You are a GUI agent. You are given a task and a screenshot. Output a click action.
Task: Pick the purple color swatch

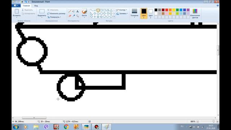(x=188, y=10)
